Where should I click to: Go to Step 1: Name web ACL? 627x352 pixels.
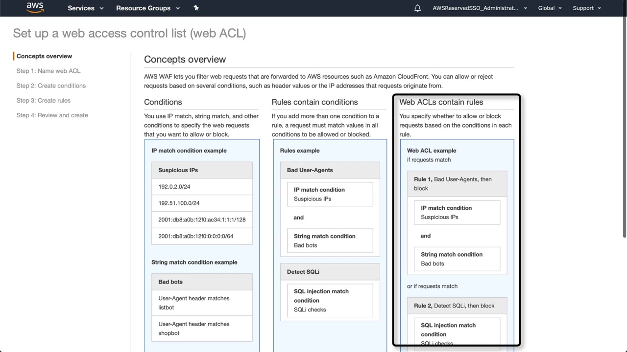48,71
